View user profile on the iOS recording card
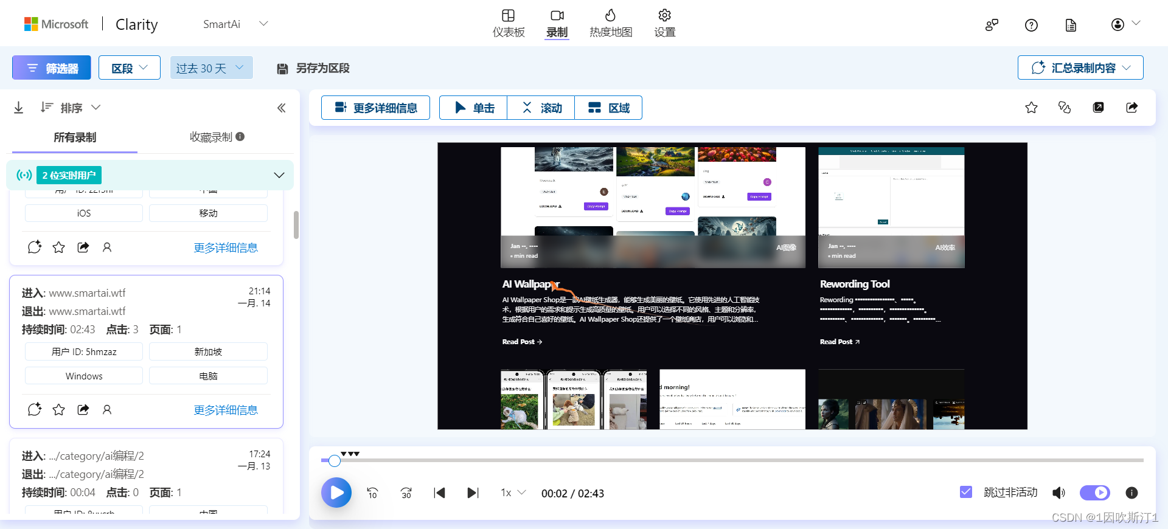 point(107,247)
